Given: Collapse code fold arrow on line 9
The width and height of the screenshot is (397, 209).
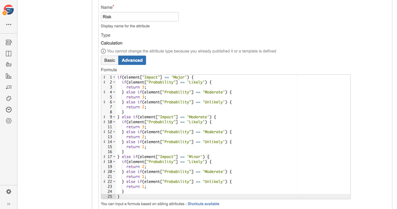Looking at the screenshot, I should coord(114,117).
